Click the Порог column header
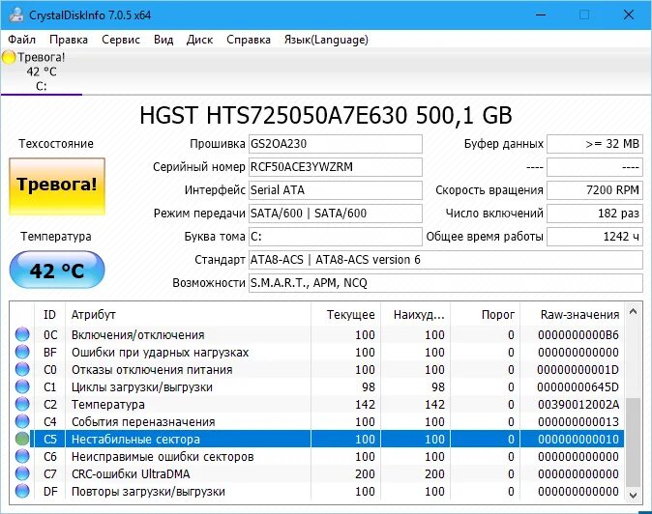 point(485,315)
